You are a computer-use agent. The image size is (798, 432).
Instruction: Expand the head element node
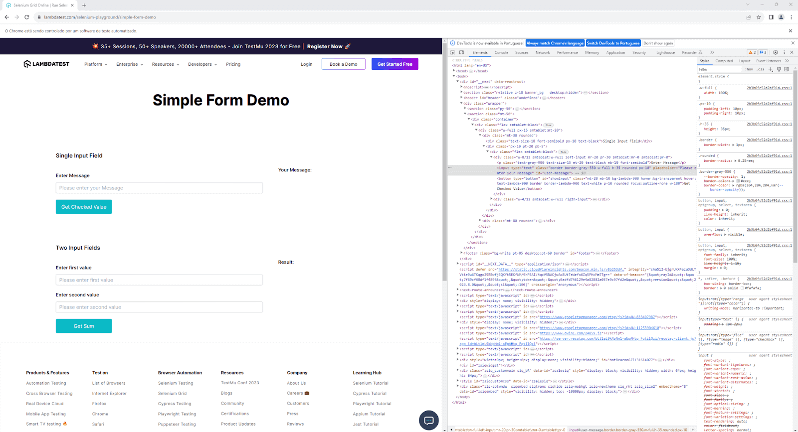[454, 71]
